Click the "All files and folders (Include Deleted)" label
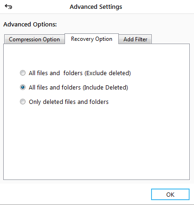The image size is (194, 205). pyautogui.click(x=78, y=88)
